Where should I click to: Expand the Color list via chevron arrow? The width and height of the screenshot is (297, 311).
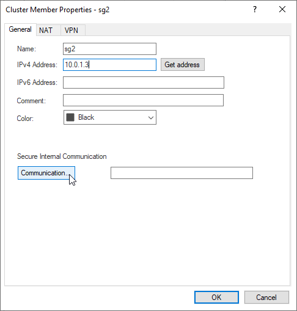[151, 118]
